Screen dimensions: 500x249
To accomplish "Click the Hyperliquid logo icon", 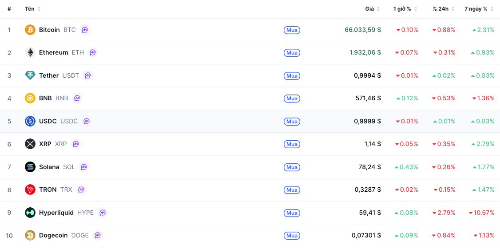I will (30, 213).
